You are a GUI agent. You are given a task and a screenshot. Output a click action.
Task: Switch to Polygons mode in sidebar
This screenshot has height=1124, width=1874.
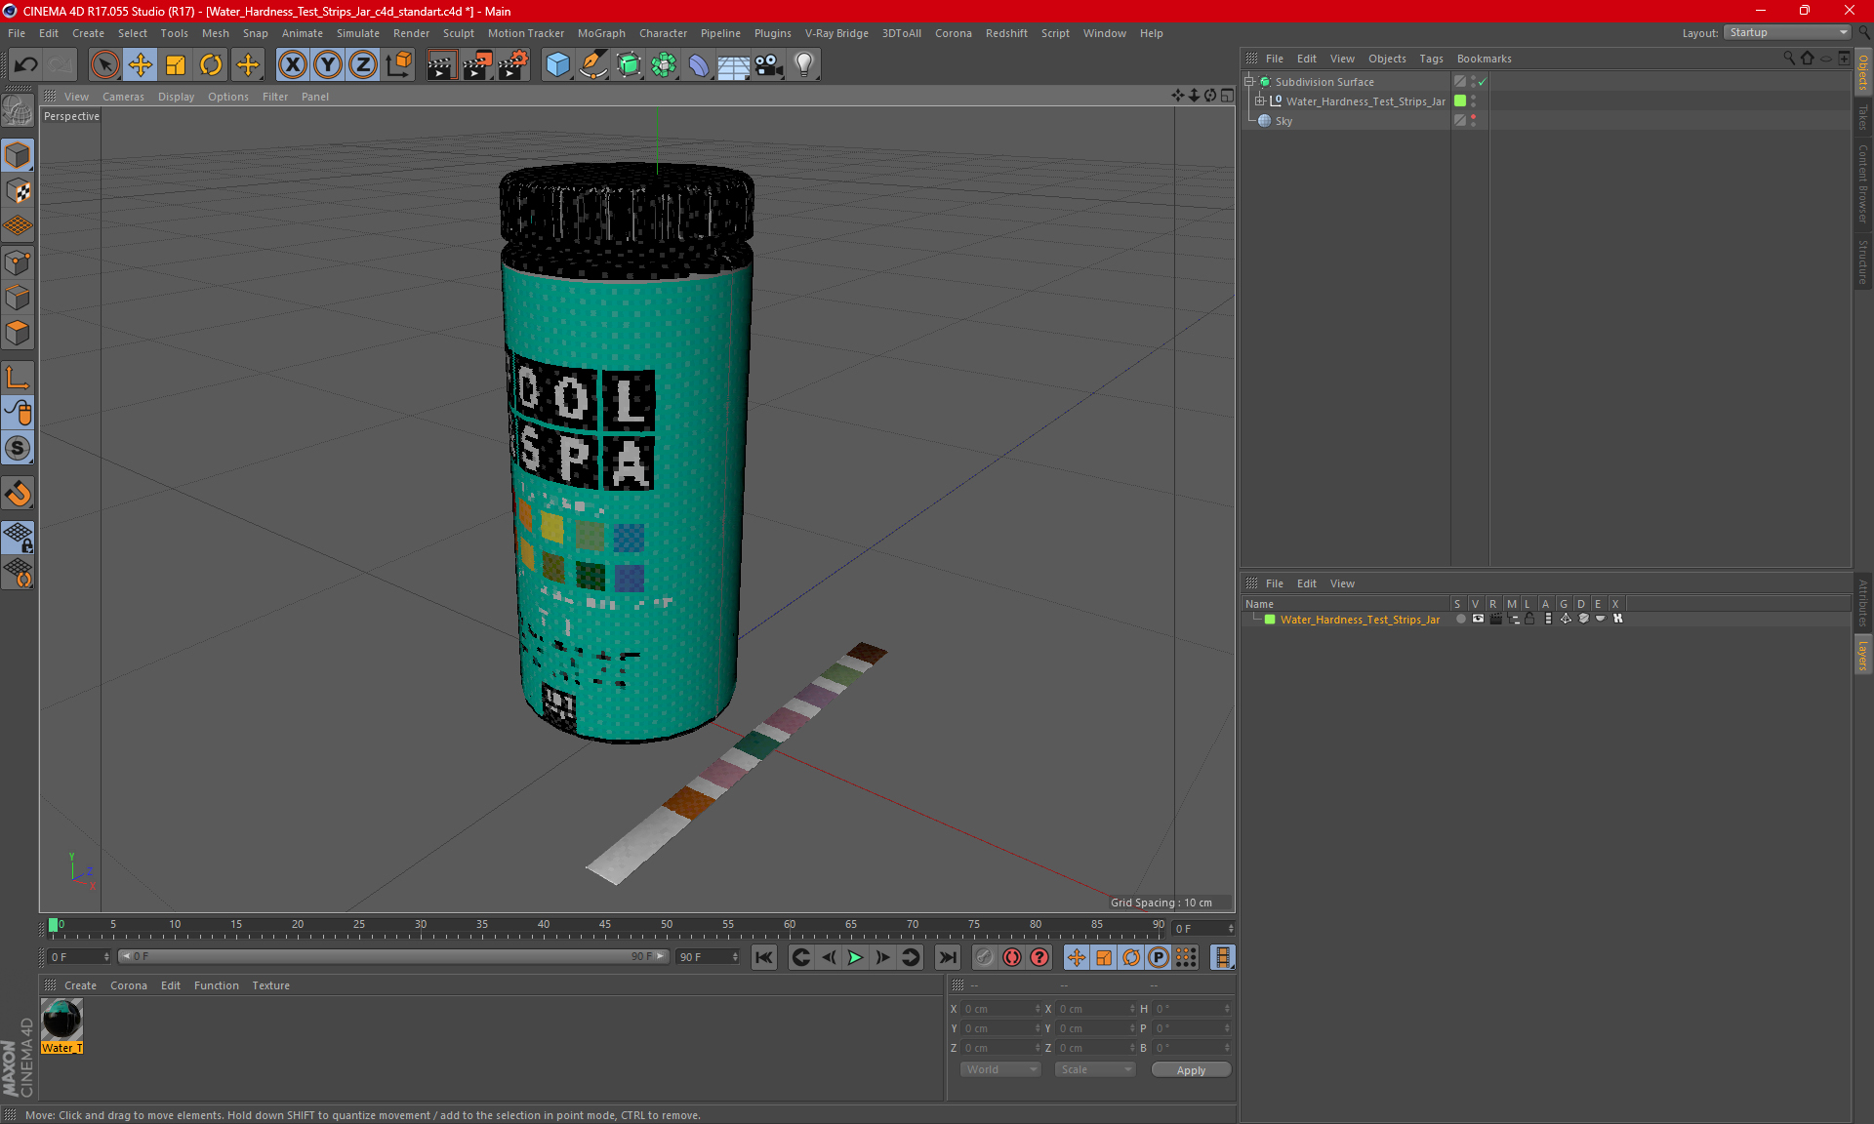[18, 333]
